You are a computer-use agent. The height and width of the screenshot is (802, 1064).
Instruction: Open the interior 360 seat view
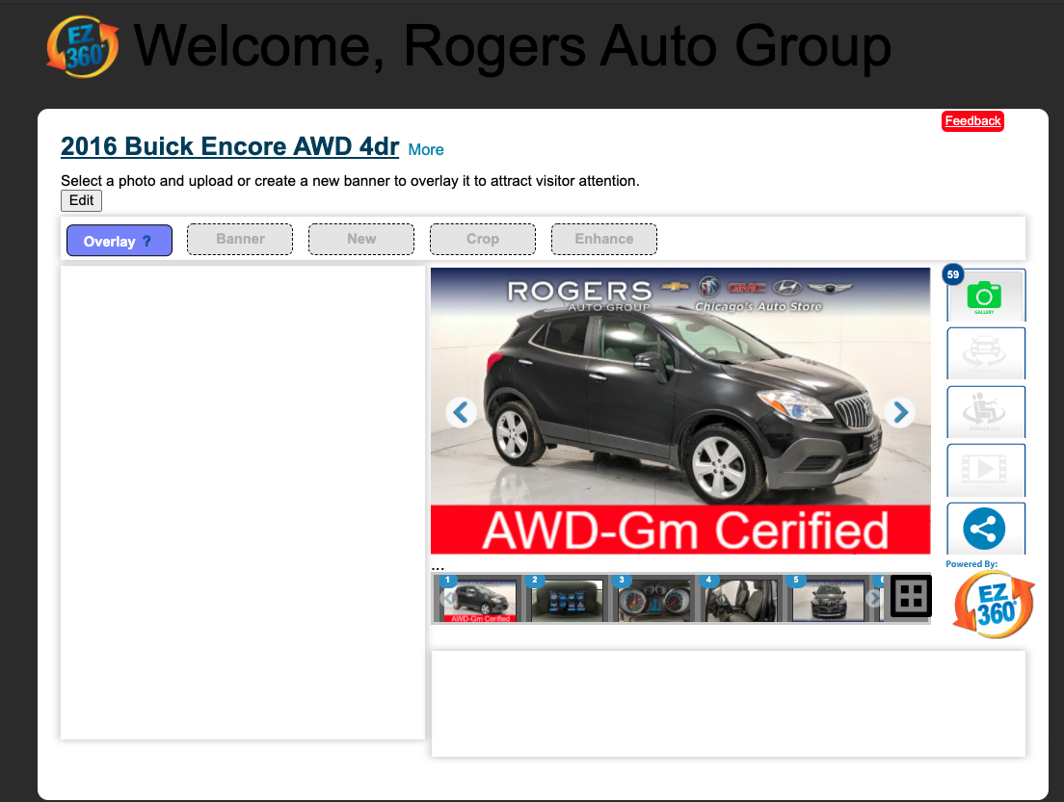click(986, 412)
